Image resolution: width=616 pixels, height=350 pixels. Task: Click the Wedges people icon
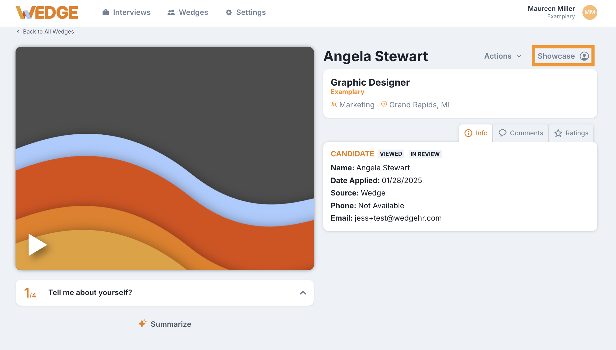coord(171,12)
